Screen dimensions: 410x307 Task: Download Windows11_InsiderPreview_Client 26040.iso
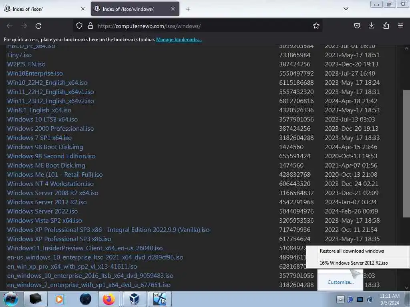[85, 248]
